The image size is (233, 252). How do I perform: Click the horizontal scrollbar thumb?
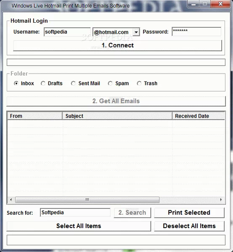click(87, 200)
